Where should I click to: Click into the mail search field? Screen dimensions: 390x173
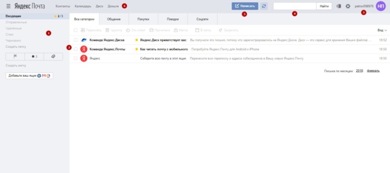tap(295, 6)
